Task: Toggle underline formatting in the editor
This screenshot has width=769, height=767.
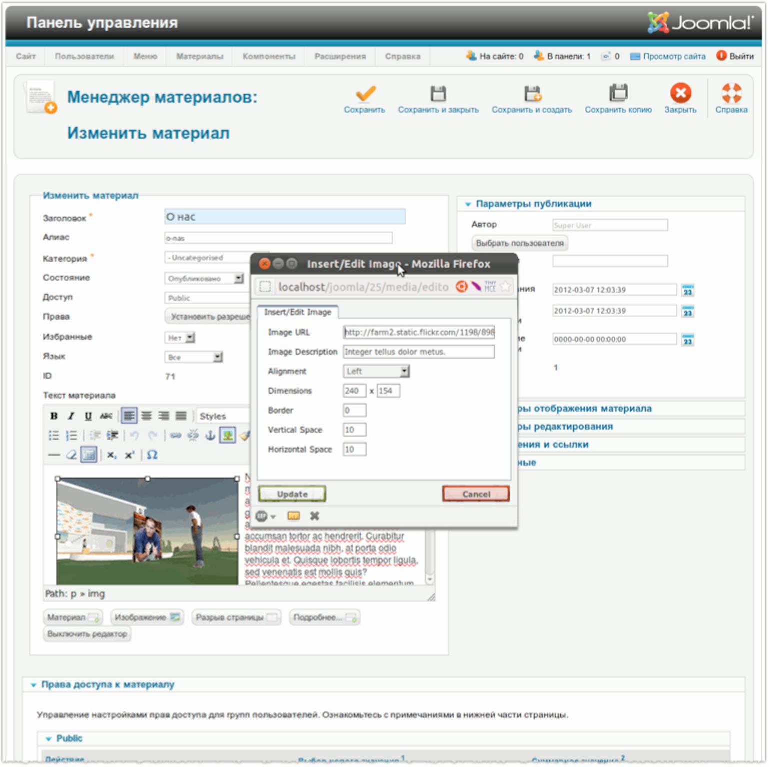Action: 88,416
